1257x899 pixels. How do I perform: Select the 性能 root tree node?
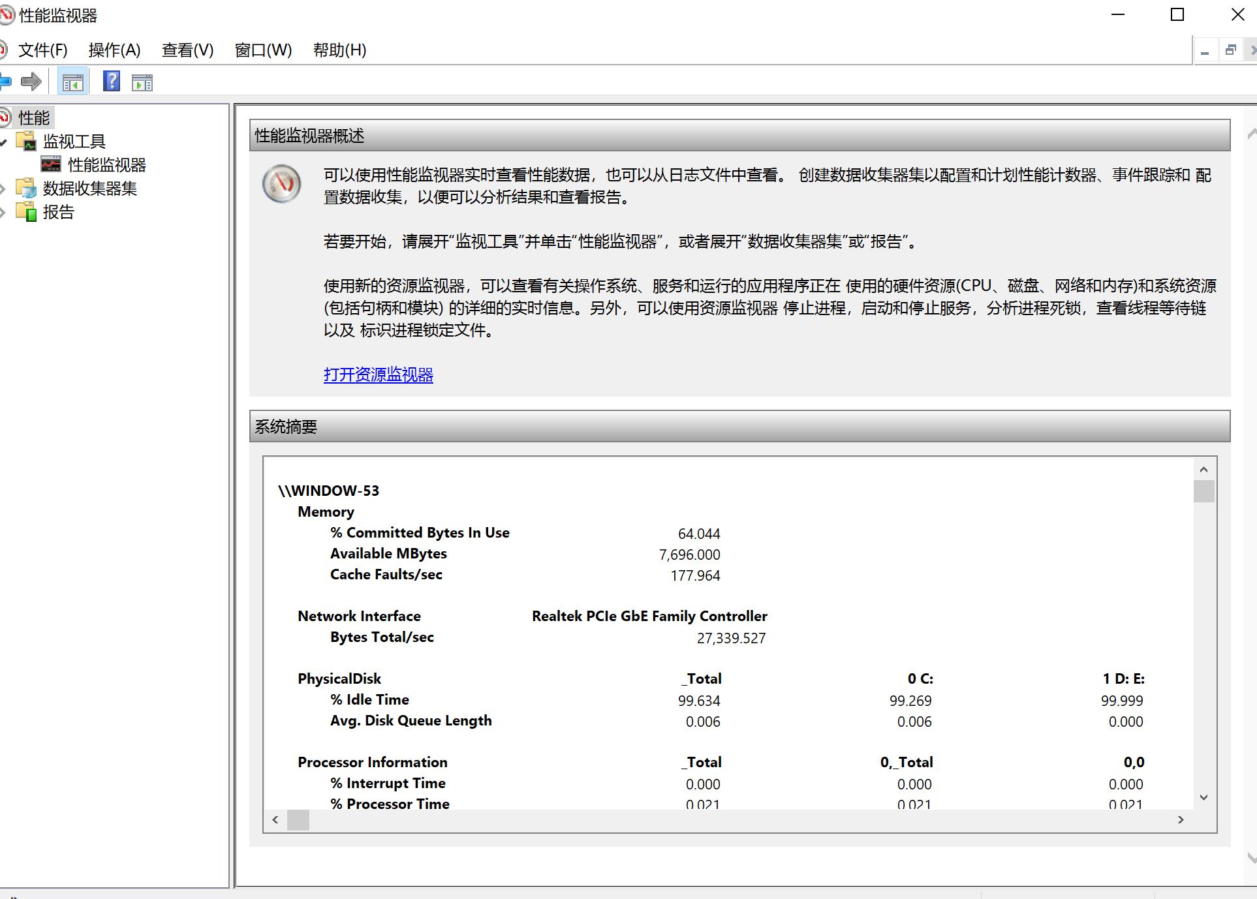pos(34,117)
